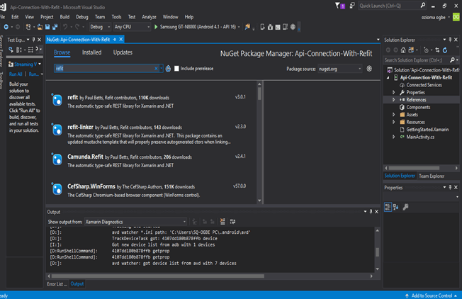Select the CefSharp.WinForms package
This screenshot has height=299, width=462.
point(152,191)
